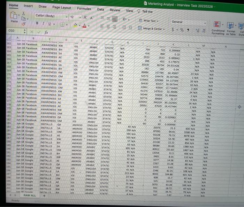Open the View ribbon tab
This screenshot has width=244, height=207.
point(129,11)
